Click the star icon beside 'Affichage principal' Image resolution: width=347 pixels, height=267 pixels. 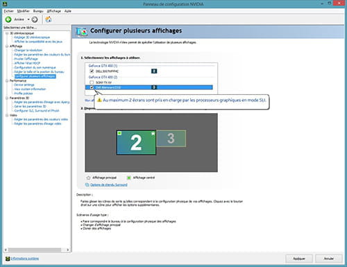pyautogui.click(x=88, y=178)
